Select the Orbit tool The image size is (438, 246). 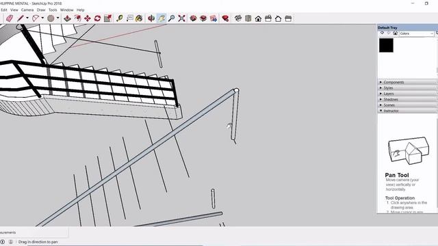151,18
